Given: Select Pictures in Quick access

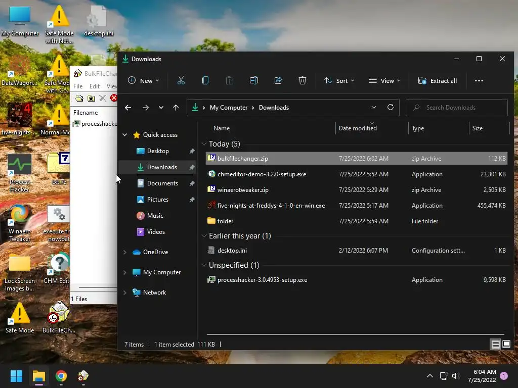Looking at the screenshot, I should click(157, 199).
